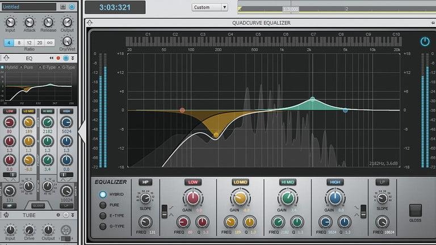The width and height of the screenshot is (436, 245).
Task: Set compressor ratio to infinity
Action: click(49, 43)
